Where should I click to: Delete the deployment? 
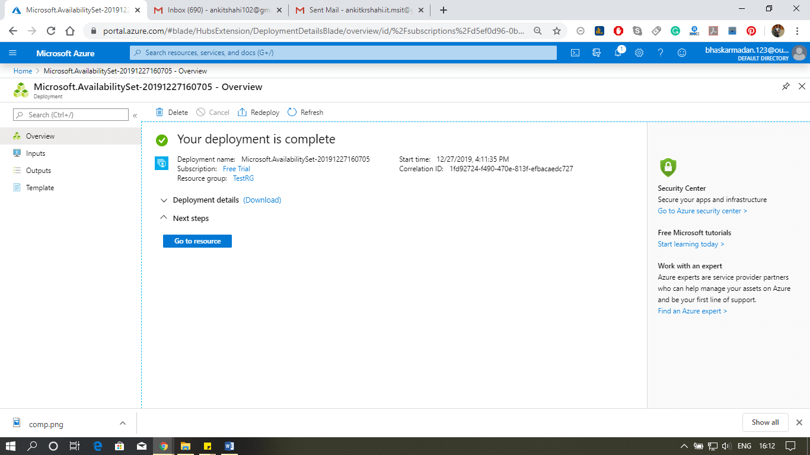(172, 112)
